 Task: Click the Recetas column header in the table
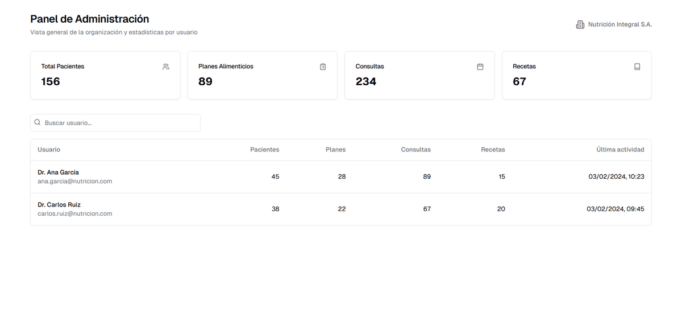tap(493, 150)
